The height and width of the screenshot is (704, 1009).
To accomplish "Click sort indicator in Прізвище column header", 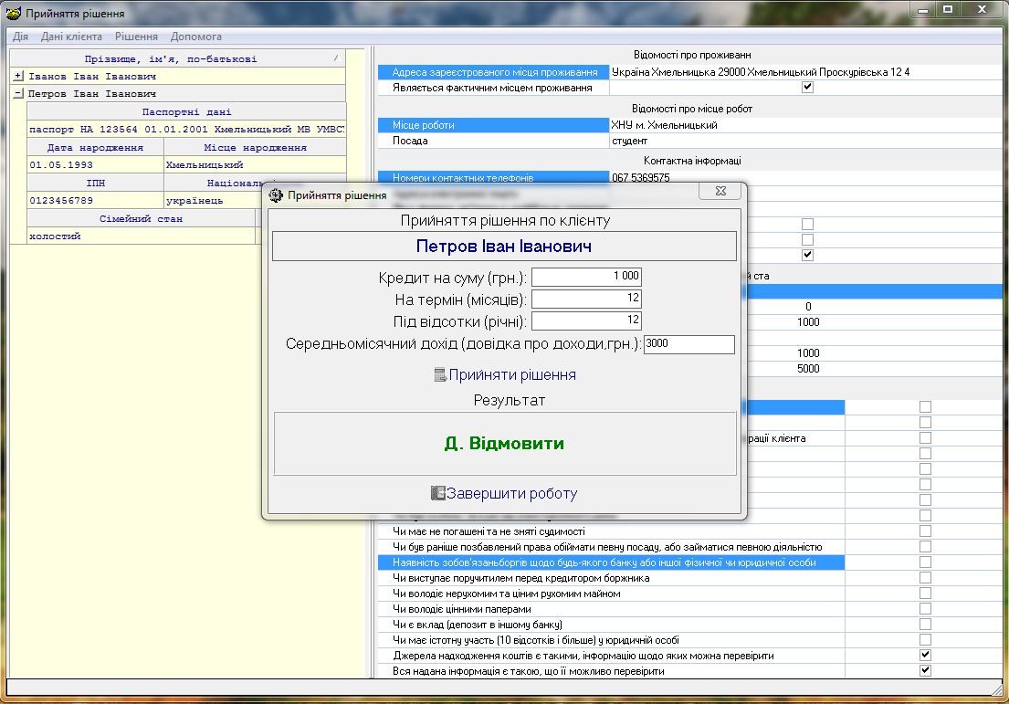I will click(334, 57).
